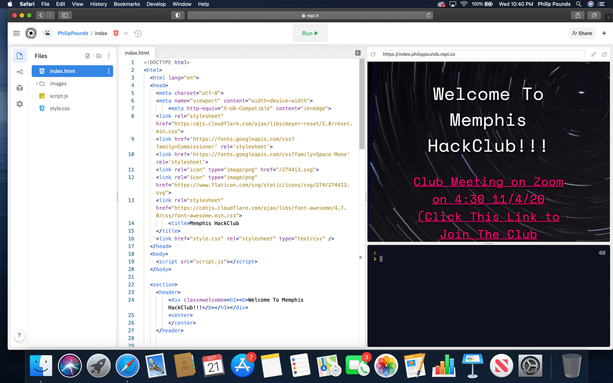613x383 pixels.
Task: Open the Window menu
Action: pyautogui.click(x=182, y=4)
